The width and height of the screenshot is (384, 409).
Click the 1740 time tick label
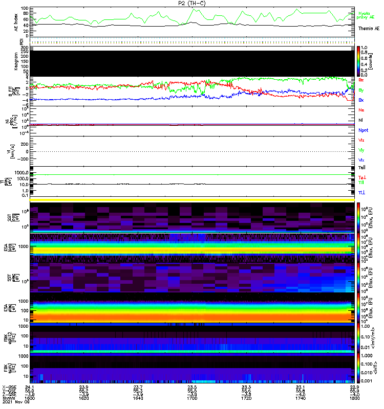[x=301, y=398]
